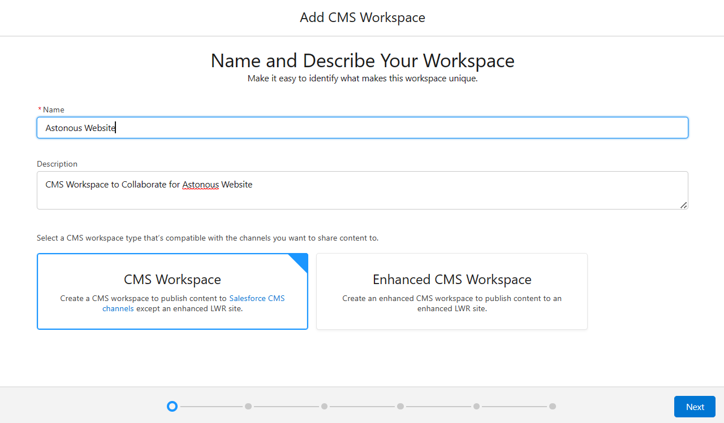This screenshot has width=724, height=423.
Task: Click the Description text area
Action: tap(363, 190)
